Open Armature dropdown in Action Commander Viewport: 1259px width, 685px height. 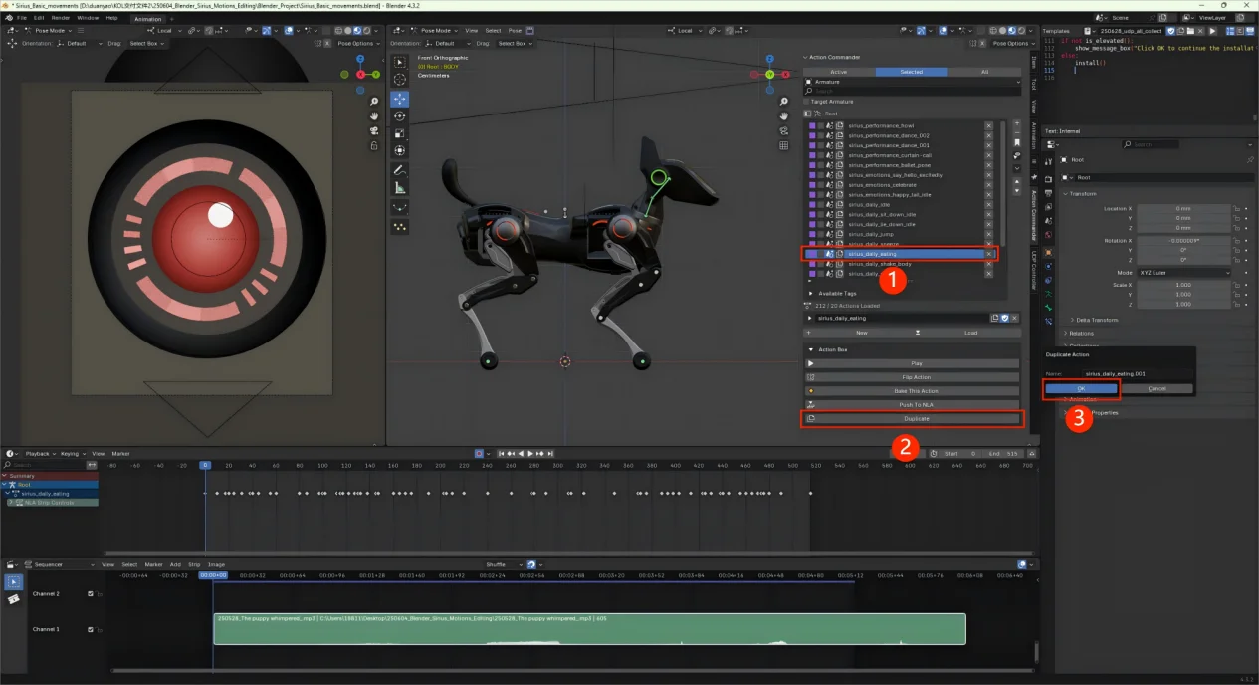[x=912, y=82]
